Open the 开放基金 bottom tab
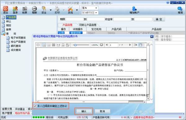186x120 pixels. click(20, 109)
